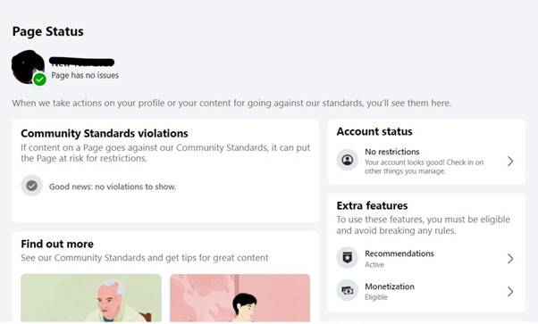Image resolution: width=538 pixels, height=324 pixels.
Task: Click the green checkmark badge on profile picture
Action: coord(40,79)
